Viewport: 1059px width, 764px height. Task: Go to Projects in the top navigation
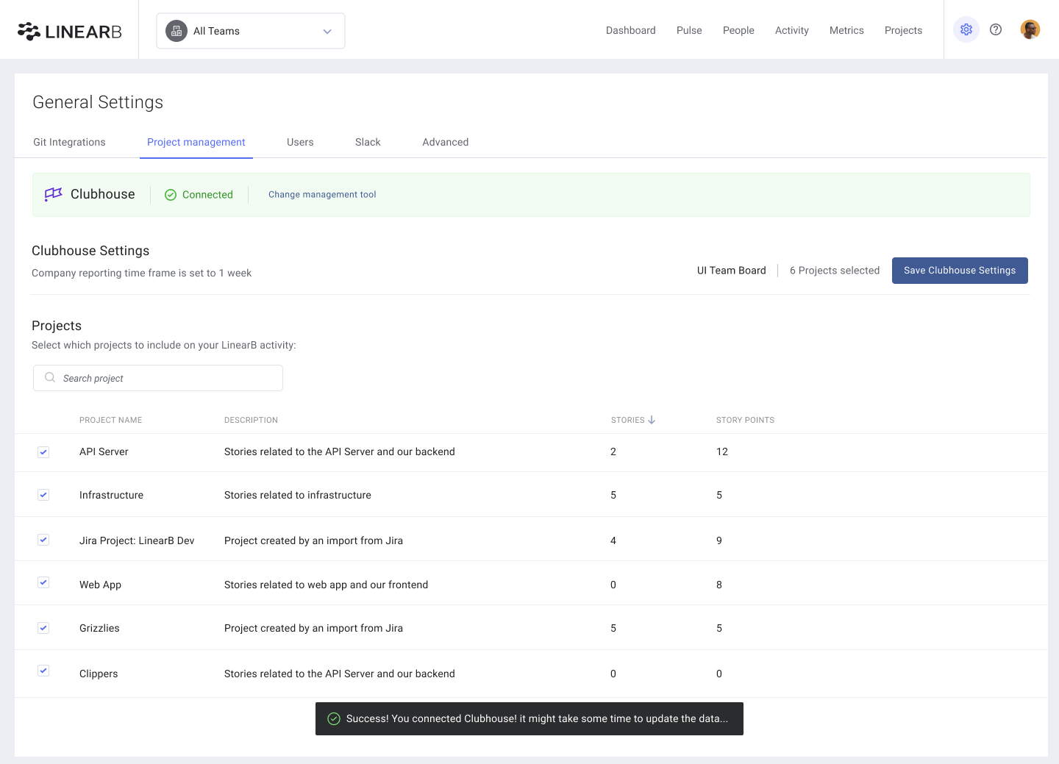903,30
